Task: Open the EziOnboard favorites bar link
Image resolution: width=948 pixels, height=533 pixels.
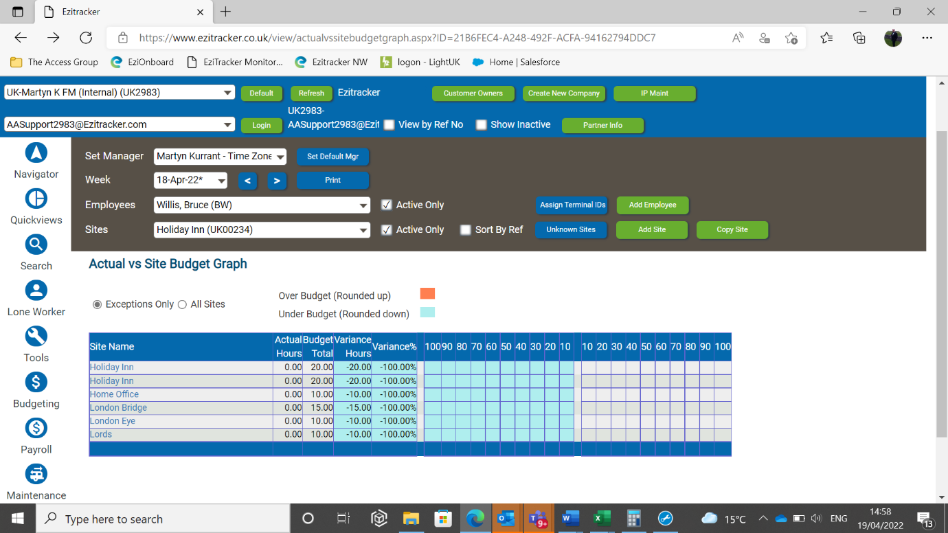Action: tap(142, 62)
